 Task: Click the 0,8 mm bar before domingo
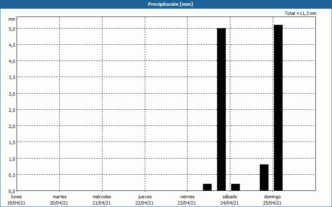click(x=264, y=178)
